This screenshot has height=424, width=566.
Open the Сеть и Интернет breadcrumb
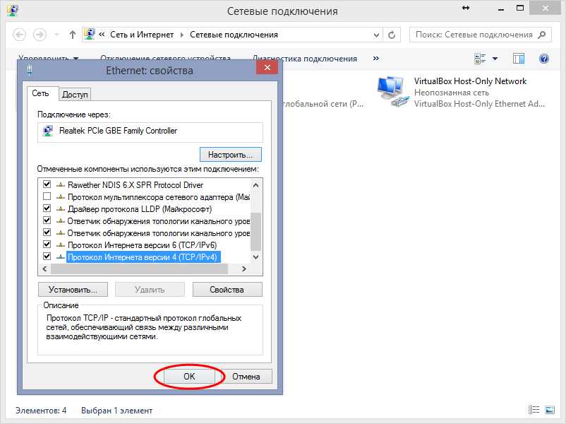point(142,35)
